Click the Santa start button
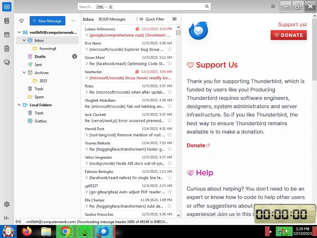This screenshot has height=238, width=317. (8, 231)
